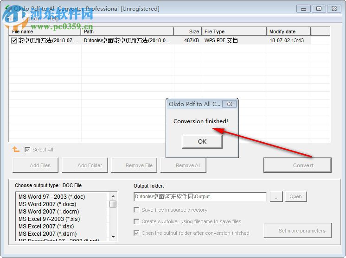This screenshot has height=258, width=346.
Task: Uncheck the 安卓更新方法 file row checkbox
Action: 14,41
